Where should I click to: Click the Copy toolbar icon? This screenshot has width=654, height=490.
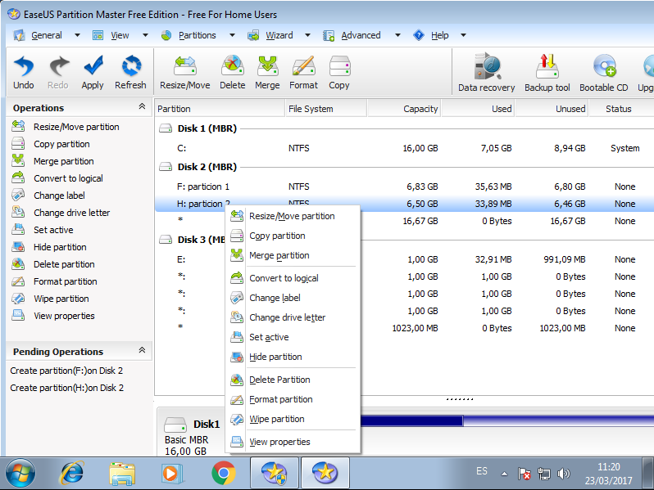coord(339,73)
